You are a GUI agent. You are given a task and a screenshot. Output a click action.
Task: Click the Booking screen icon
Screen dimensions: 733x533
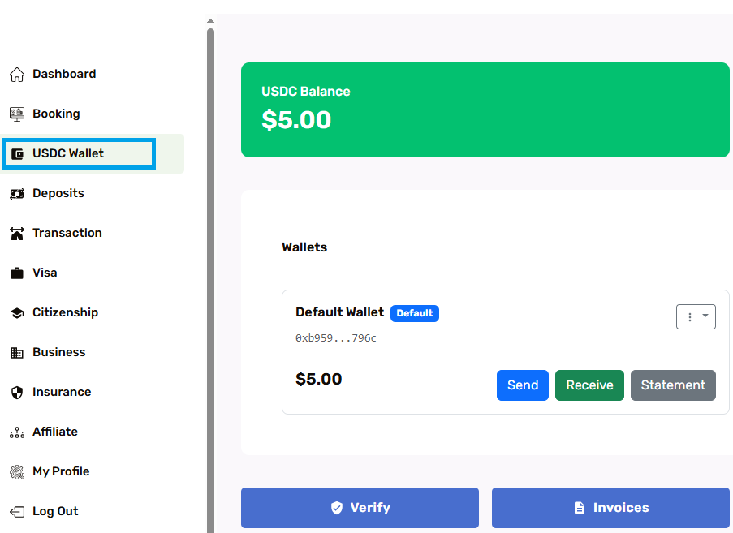[17, 114]
